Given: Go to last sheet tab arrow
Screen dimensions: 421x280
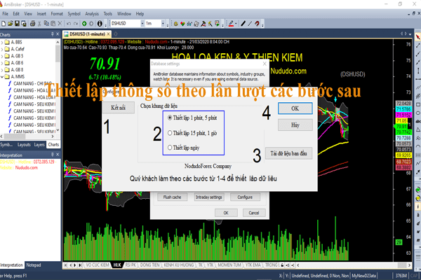Looking at the screenshot, I should tap(80, 265).
